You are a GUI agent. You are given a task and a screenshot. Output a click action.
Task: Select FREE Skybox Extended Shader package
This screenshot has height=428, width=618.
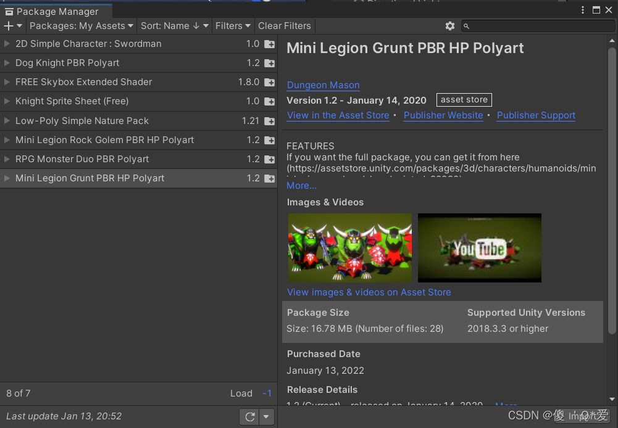[x=138, y=82]
